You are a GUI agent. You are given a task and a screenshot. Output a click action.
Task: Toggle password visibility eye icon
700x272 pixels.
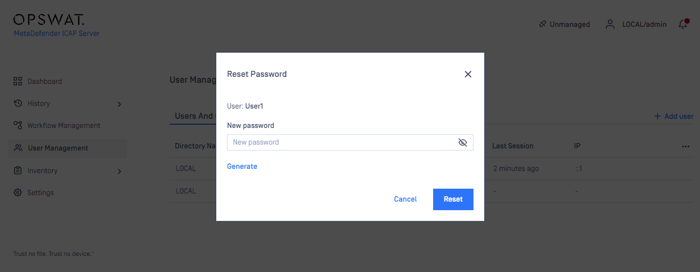[462, 142]
